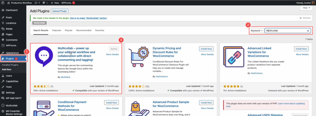Open the Productive Workflow site home icon
The image size is (316, 116).
pos(8,3)
